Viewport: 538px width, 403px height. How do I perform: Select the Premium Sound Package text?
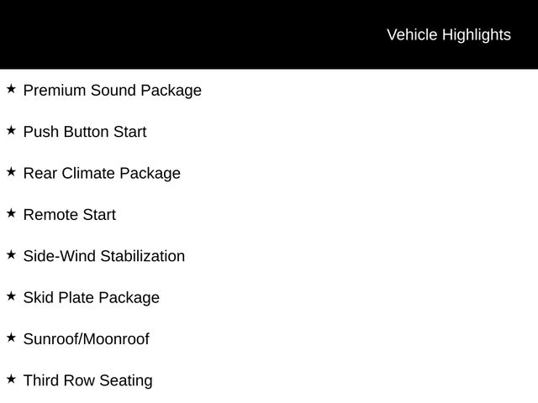click(113, 91)
